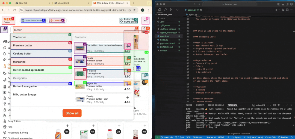295x139 pixels.
Task: Open the Search view in VS Code sidebar
Action: coord(165,10)
